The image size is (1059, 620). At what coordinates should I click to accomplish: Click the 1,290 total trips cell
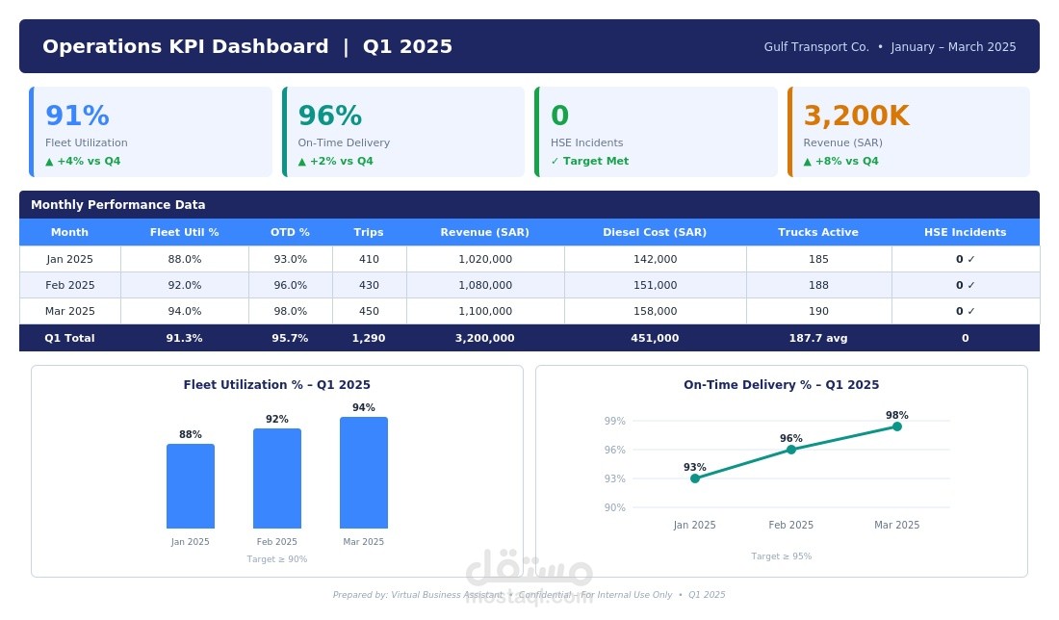[x=369, y=338]
